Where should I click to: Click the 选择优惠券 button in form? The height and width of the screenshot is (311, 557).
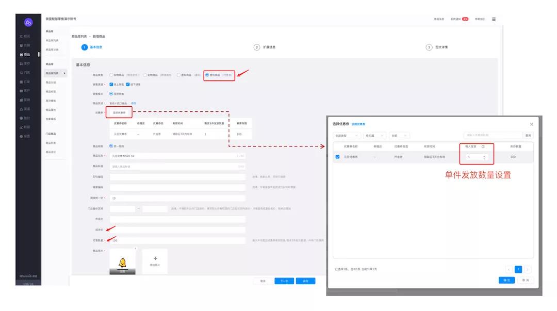(119, 112)
